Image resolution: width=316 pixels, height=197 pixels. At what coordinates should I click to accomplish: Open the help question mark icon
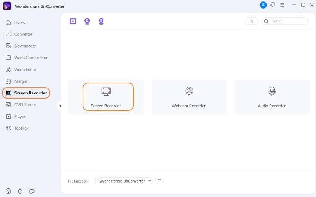[8, 191]
